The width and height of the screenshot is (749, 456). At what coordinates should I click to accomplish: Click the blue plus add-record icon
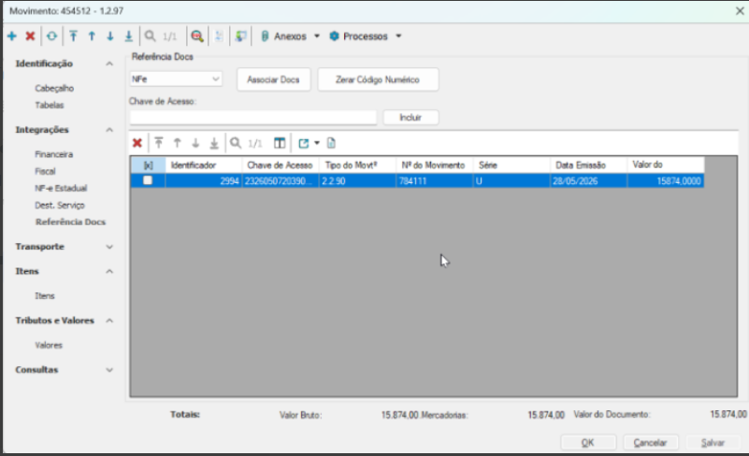coord(12,36)
